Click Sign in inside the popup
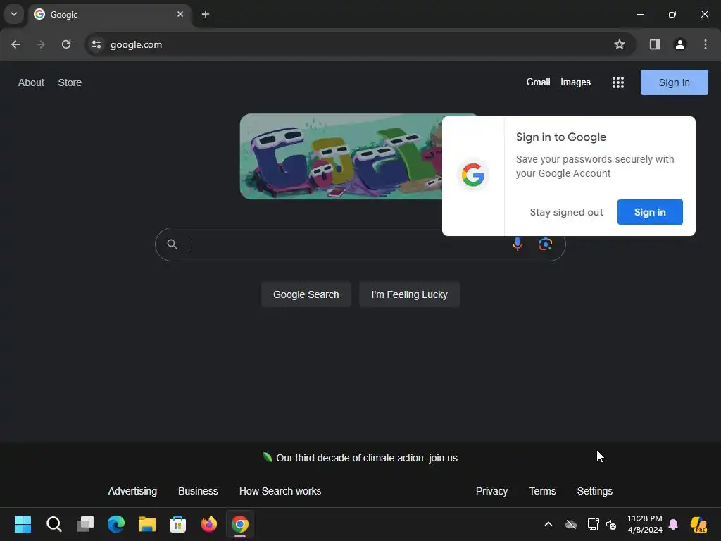 (x=650, y=212)
